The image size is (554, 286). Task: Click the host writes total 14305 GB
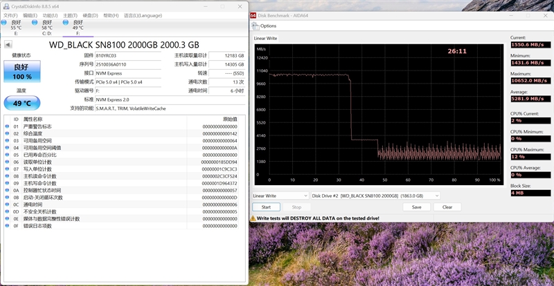[x=227, y=64]
